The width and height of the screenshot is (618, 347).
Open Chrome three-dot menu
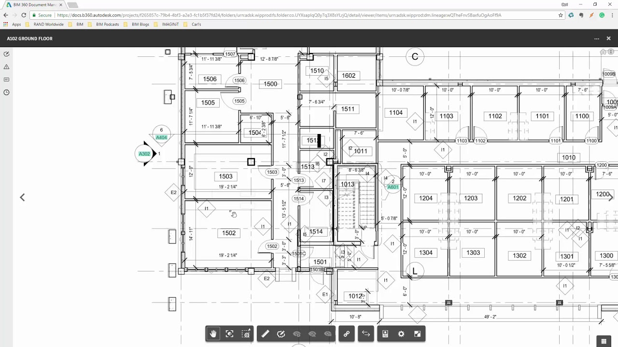point(611,15)
